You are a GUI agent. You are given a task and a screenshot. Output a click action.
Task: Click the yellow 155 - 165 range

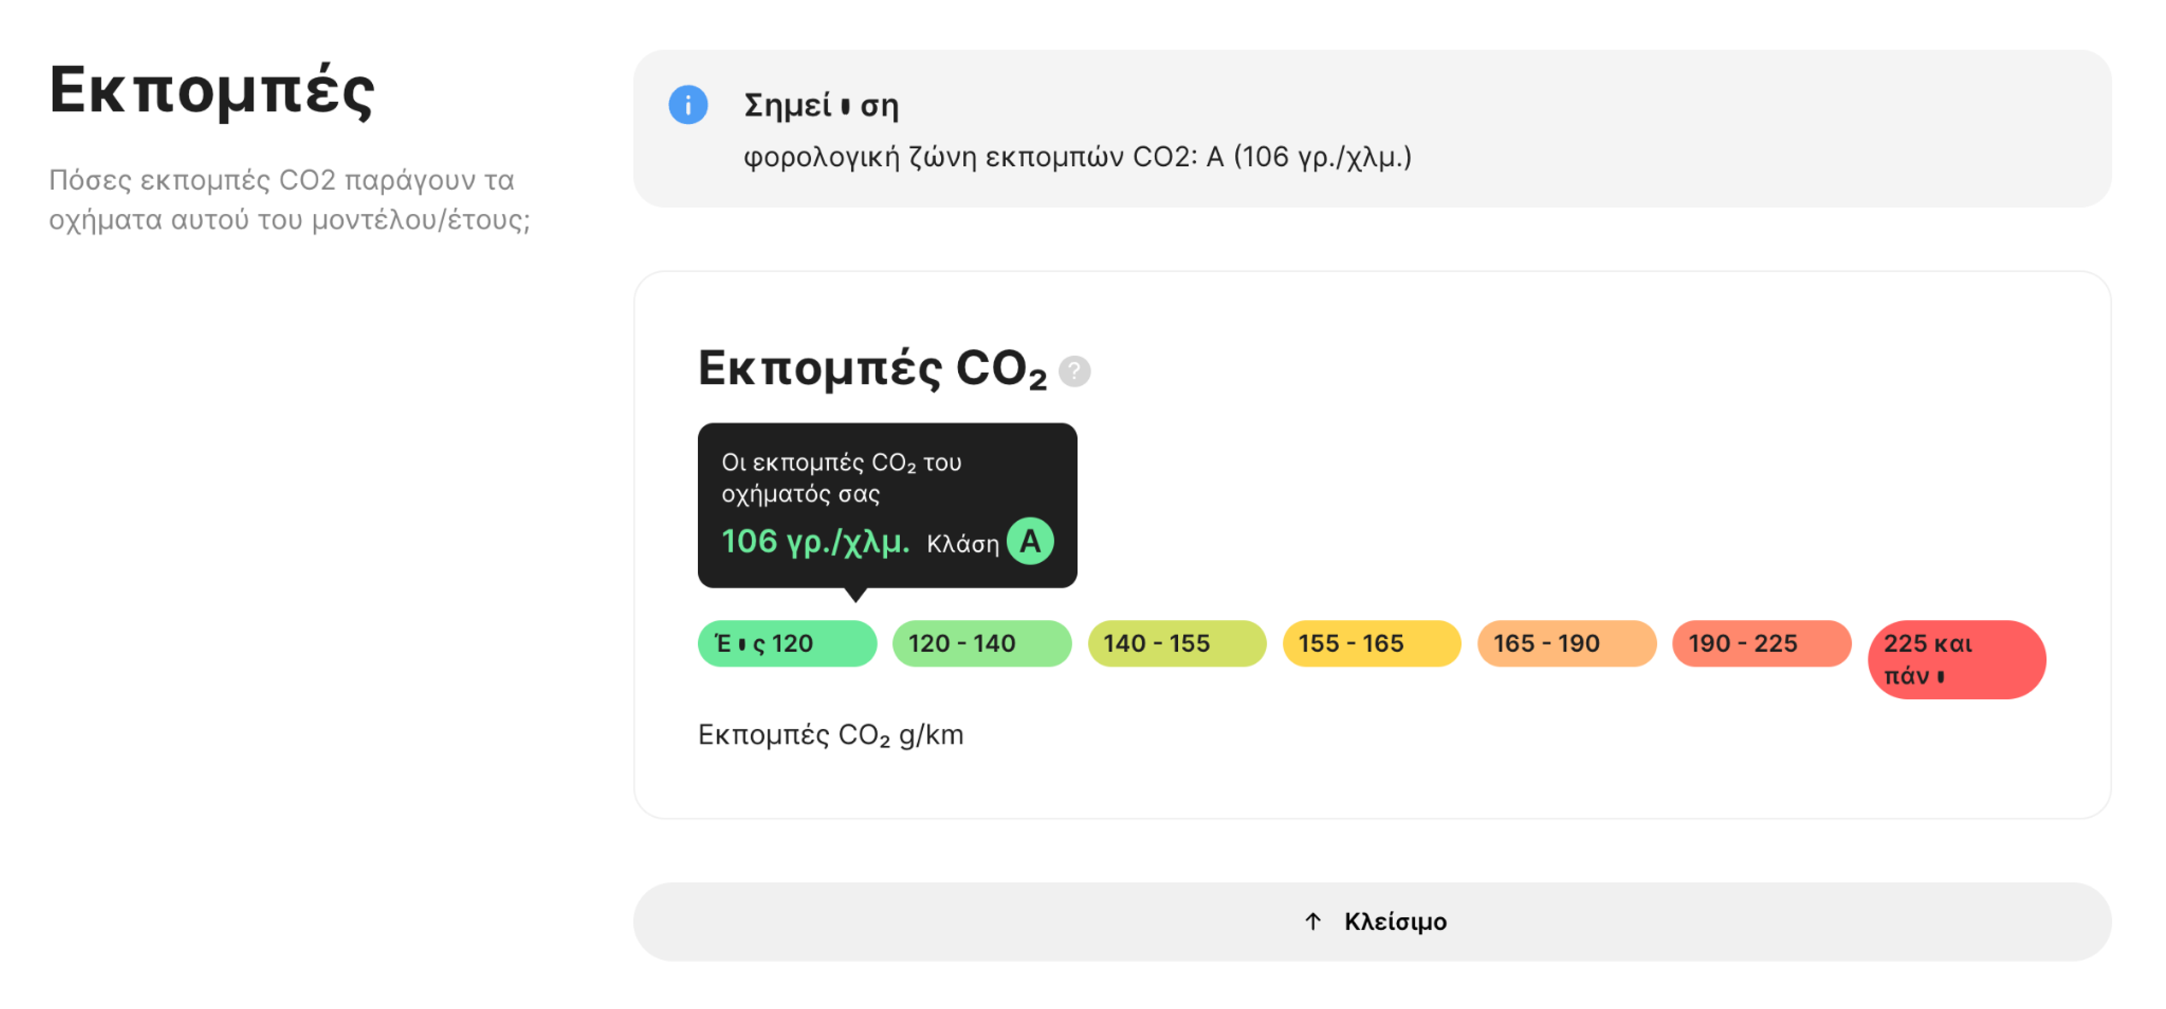1371,643
